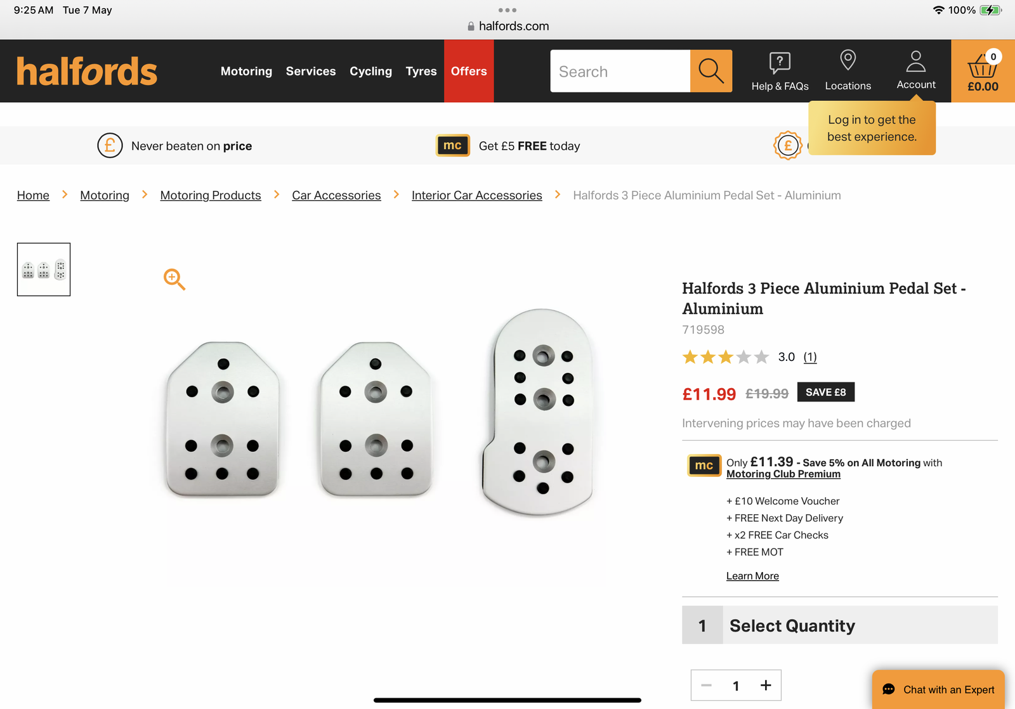
Task: Click the zoom-in magnifier on product image
Action: (x=174, y=279)
